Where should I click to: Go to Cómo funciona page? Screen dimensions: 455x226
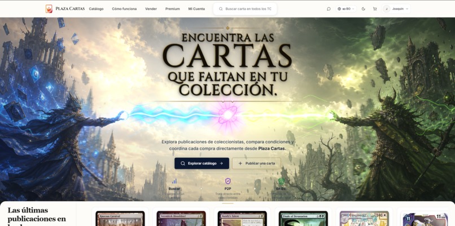click(124, 9)
